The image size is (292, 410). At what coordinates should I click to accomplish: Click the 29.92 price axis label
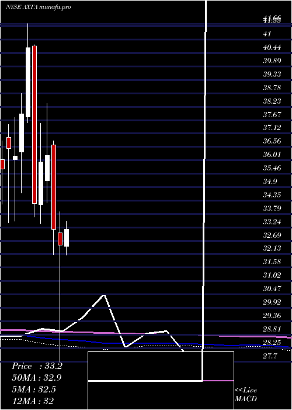(272, 302)
